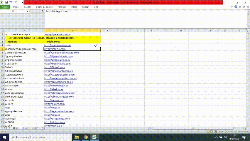The width and height of the screenshot is (250, 141).
Task: Click the 100% zoom level button
Action: click(221, 132)
